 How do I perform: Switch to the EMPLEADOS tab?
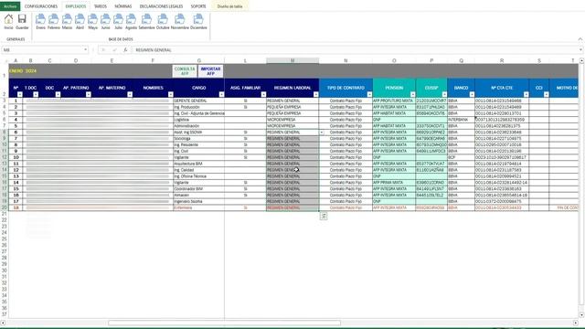coord(76,6)
